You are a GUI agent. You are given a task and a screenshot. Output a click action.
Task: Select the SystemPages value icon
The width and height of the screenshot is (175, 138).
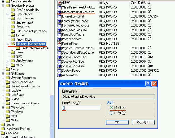[59, 71]
